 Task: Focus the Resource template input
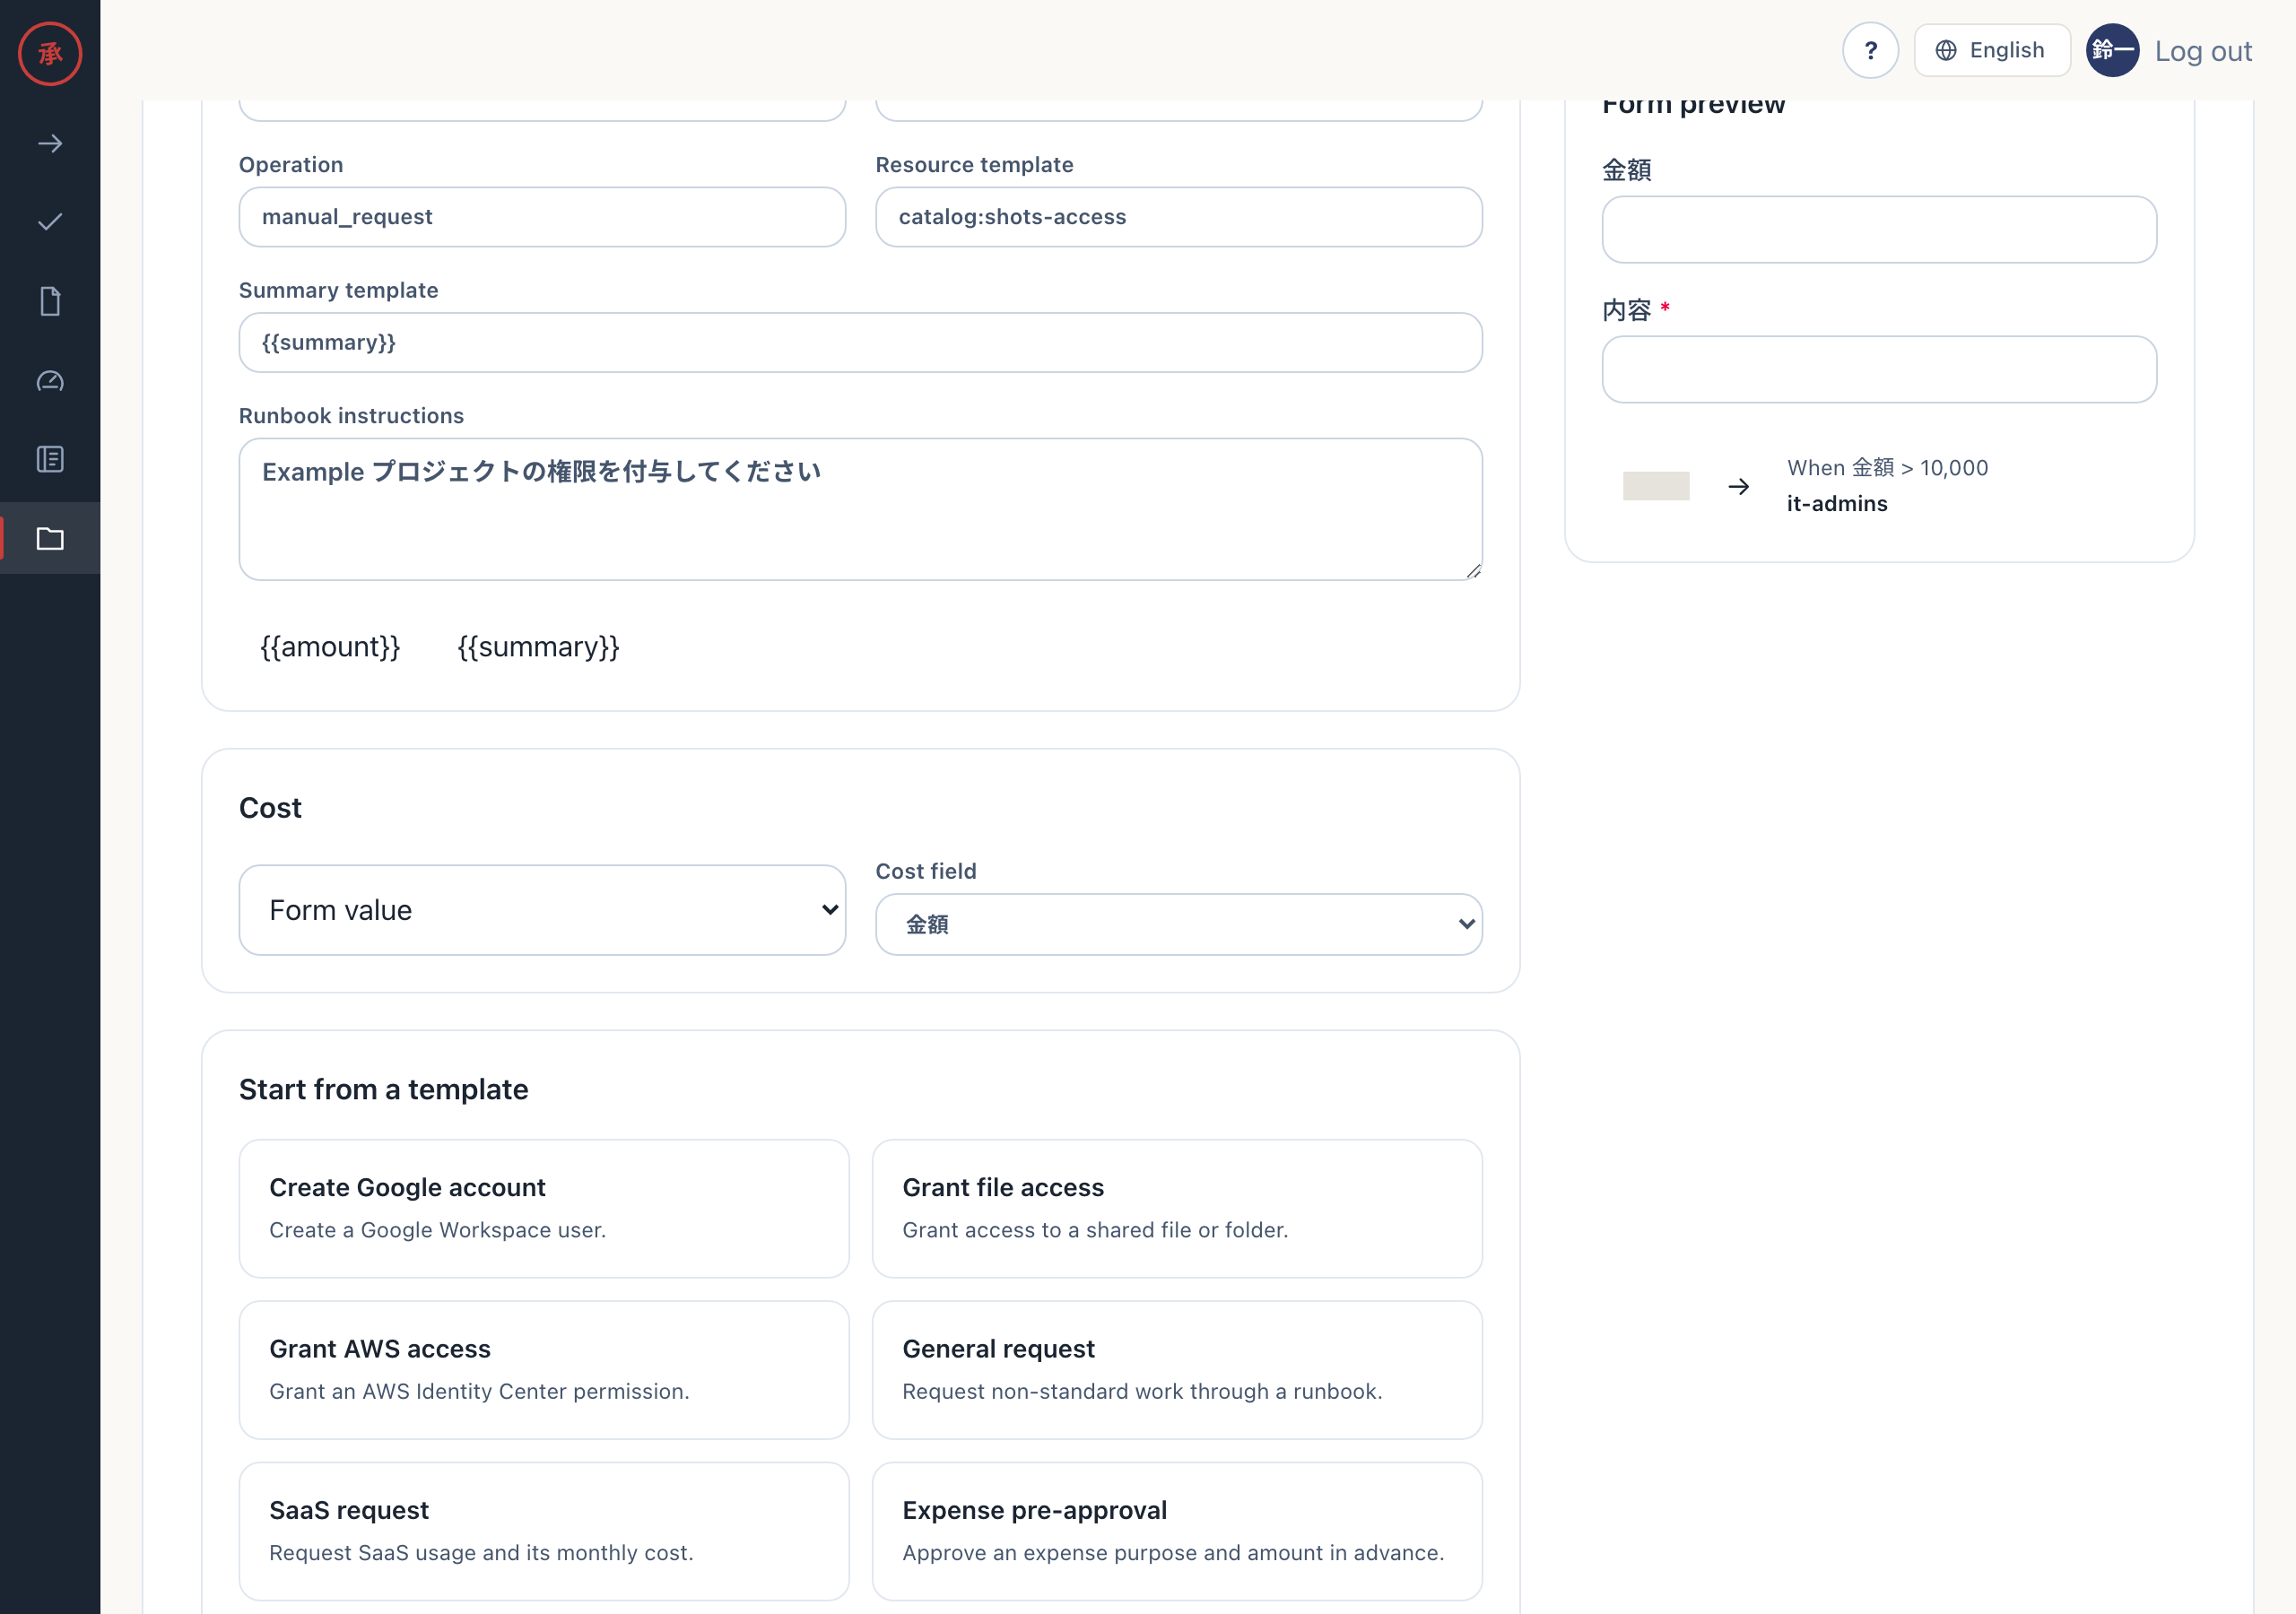pos(1179,217)
